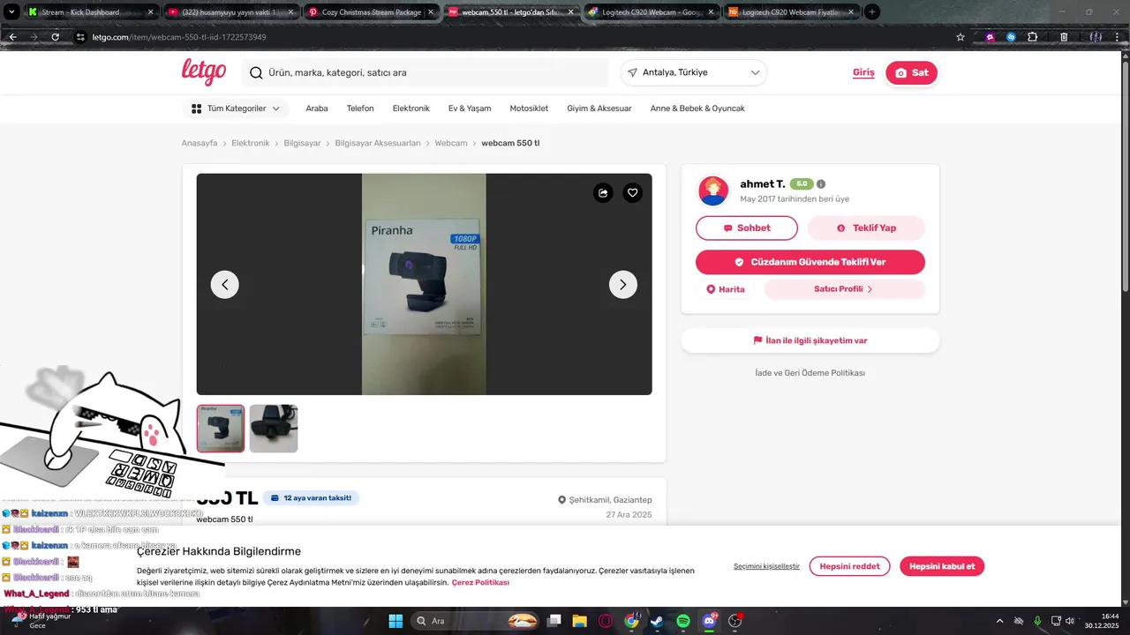The height and width of the screenshot is (635, 1130).
Task: Click Hepsini kabul et cookie button
Action: click(x=942, y=566)
